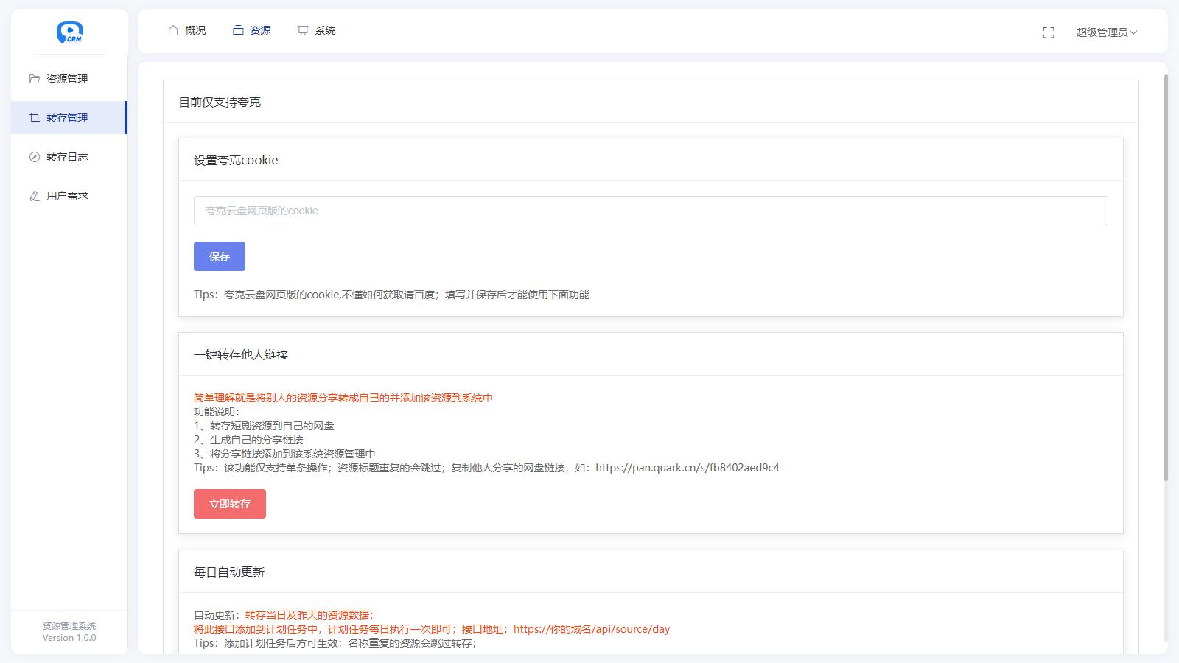Switch to the 系统 top navigation tab
The width and height of the screenshot is (1179, 663).
pyautogui.click(x=325, y=30)
